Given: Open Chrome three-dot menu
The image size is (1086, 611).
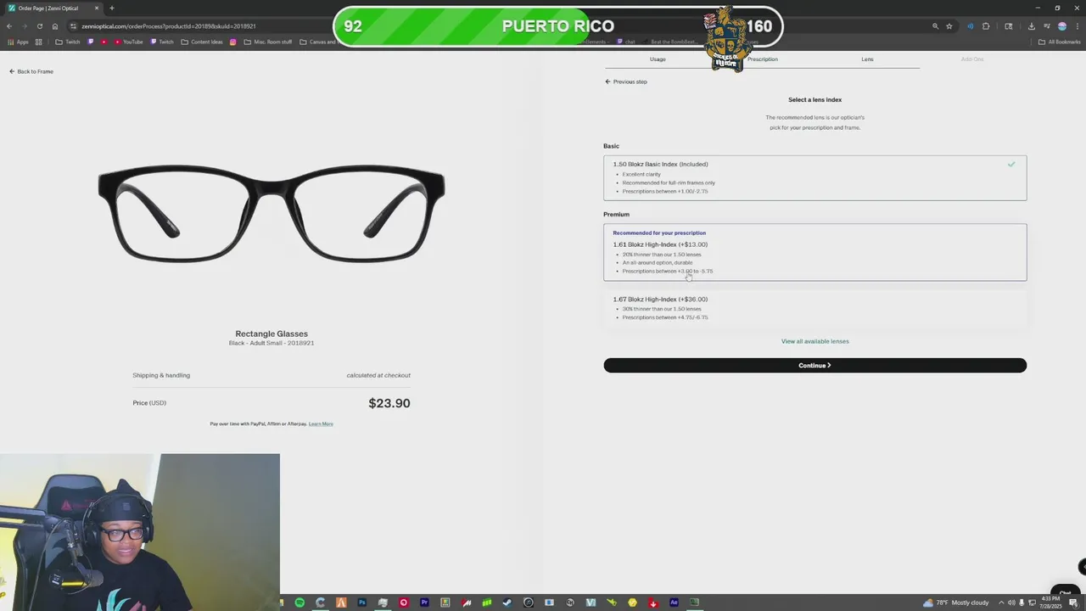Looking at the screenshot, I should [1076, 26].
